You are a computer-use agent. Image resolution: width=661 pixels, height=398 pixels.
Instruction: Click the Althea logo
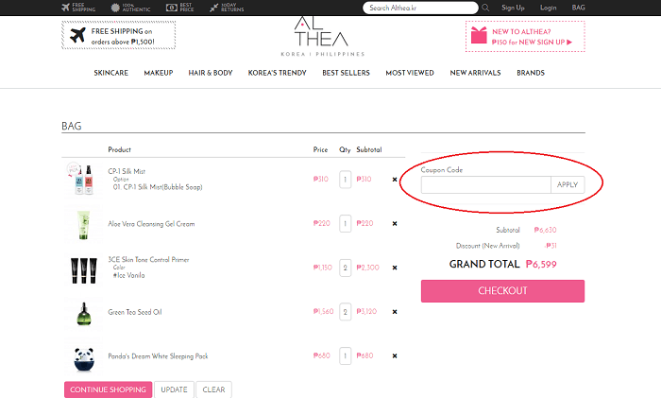[x=323, y=36]
